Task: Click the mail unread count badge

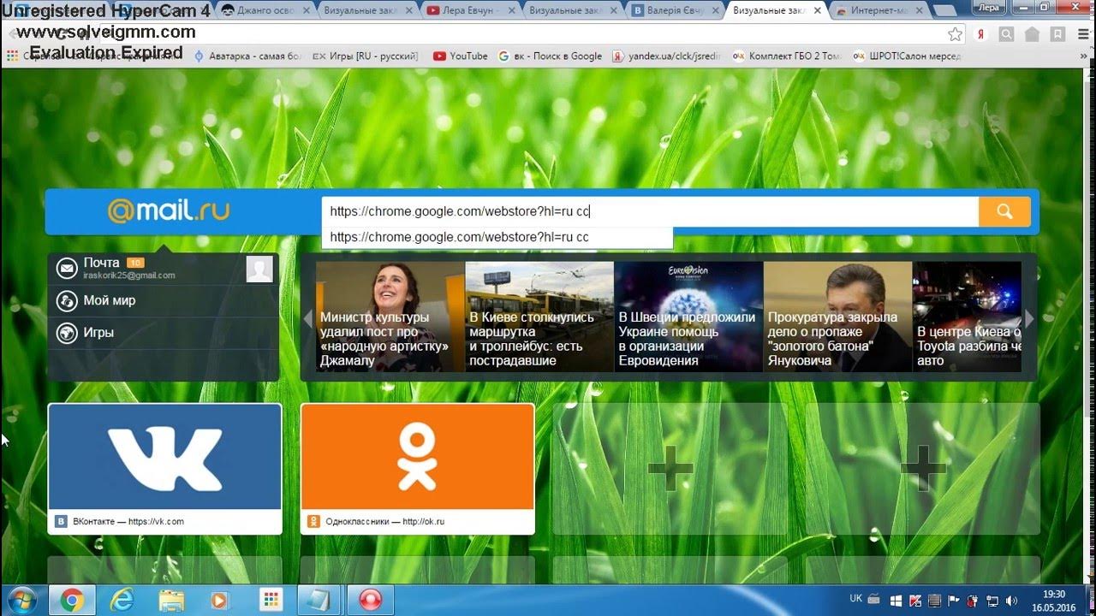Action: click(x=135, y=263)
